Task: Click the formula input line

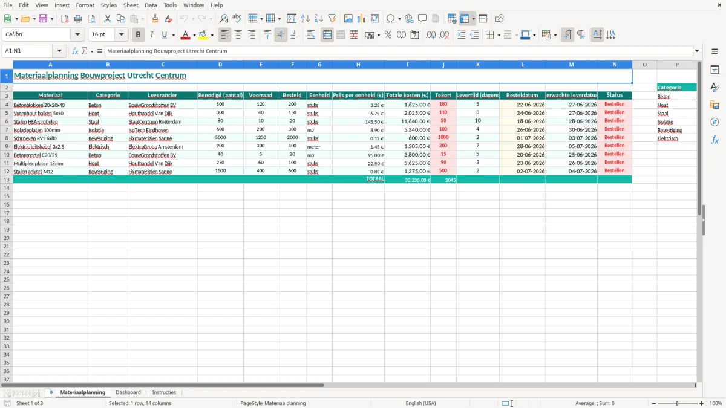Action: pyautogui.click(x=399, y=51)
